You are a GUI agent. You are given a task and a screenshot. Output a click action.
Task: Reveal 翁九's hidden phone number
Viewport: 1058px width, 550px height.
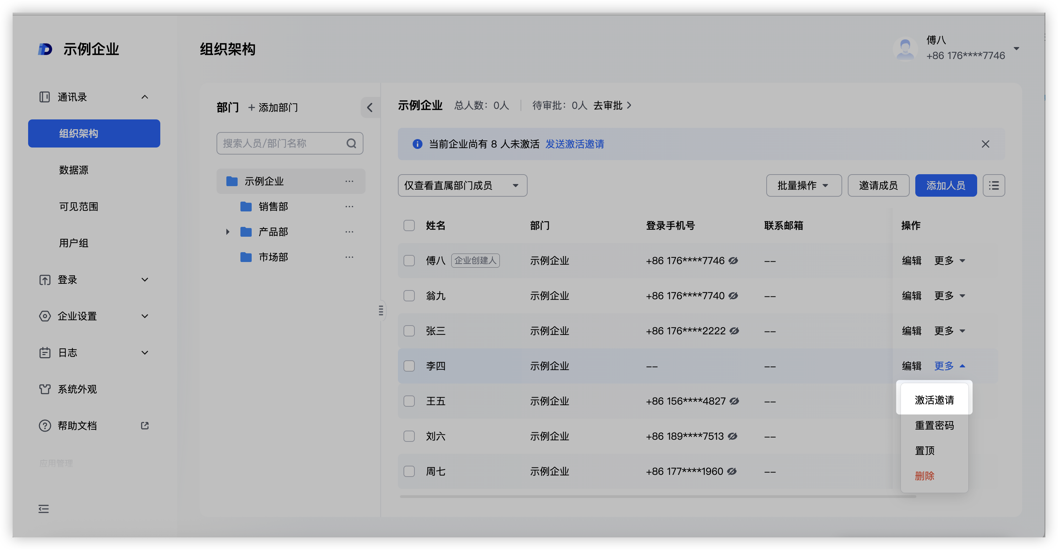tap(733, 295)
